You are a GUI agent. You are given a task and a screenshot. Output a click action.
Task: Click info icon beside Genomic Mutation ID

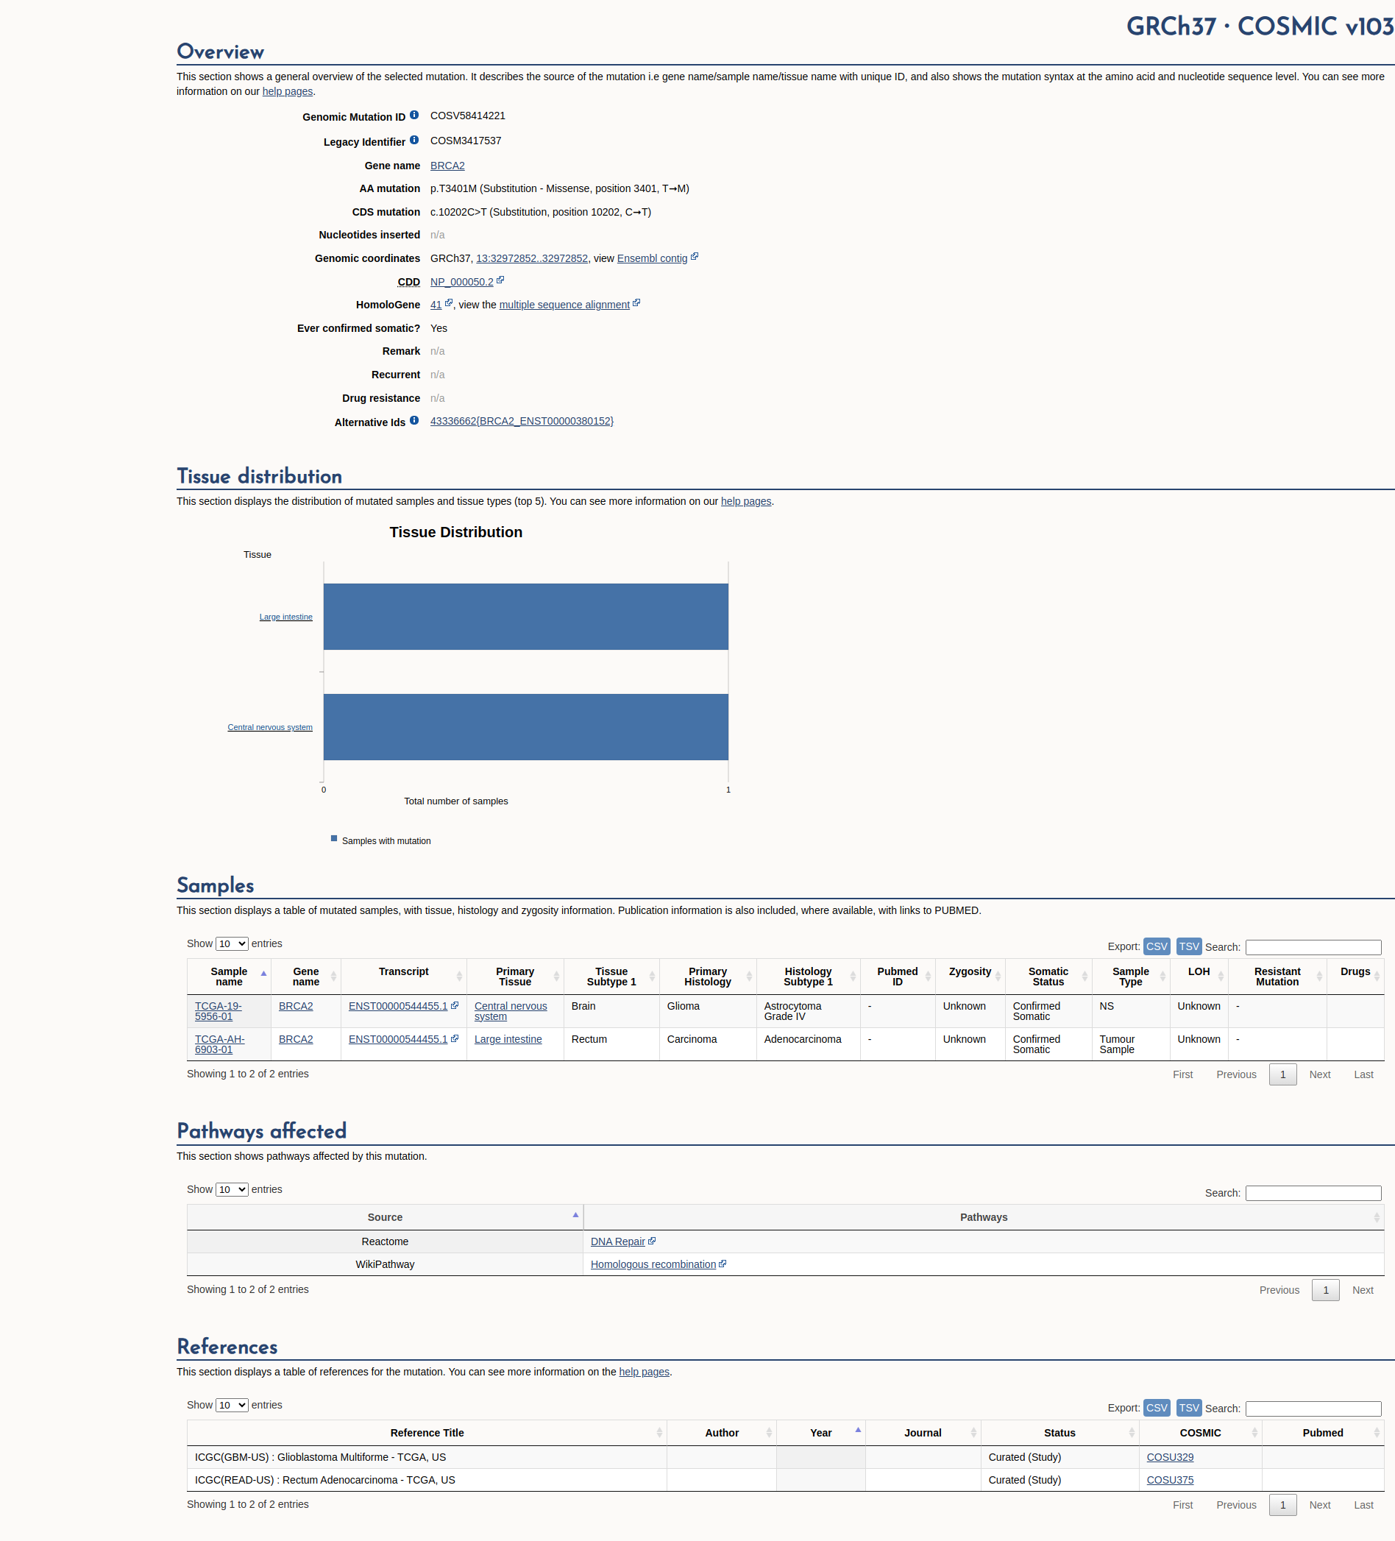point(413,115)
